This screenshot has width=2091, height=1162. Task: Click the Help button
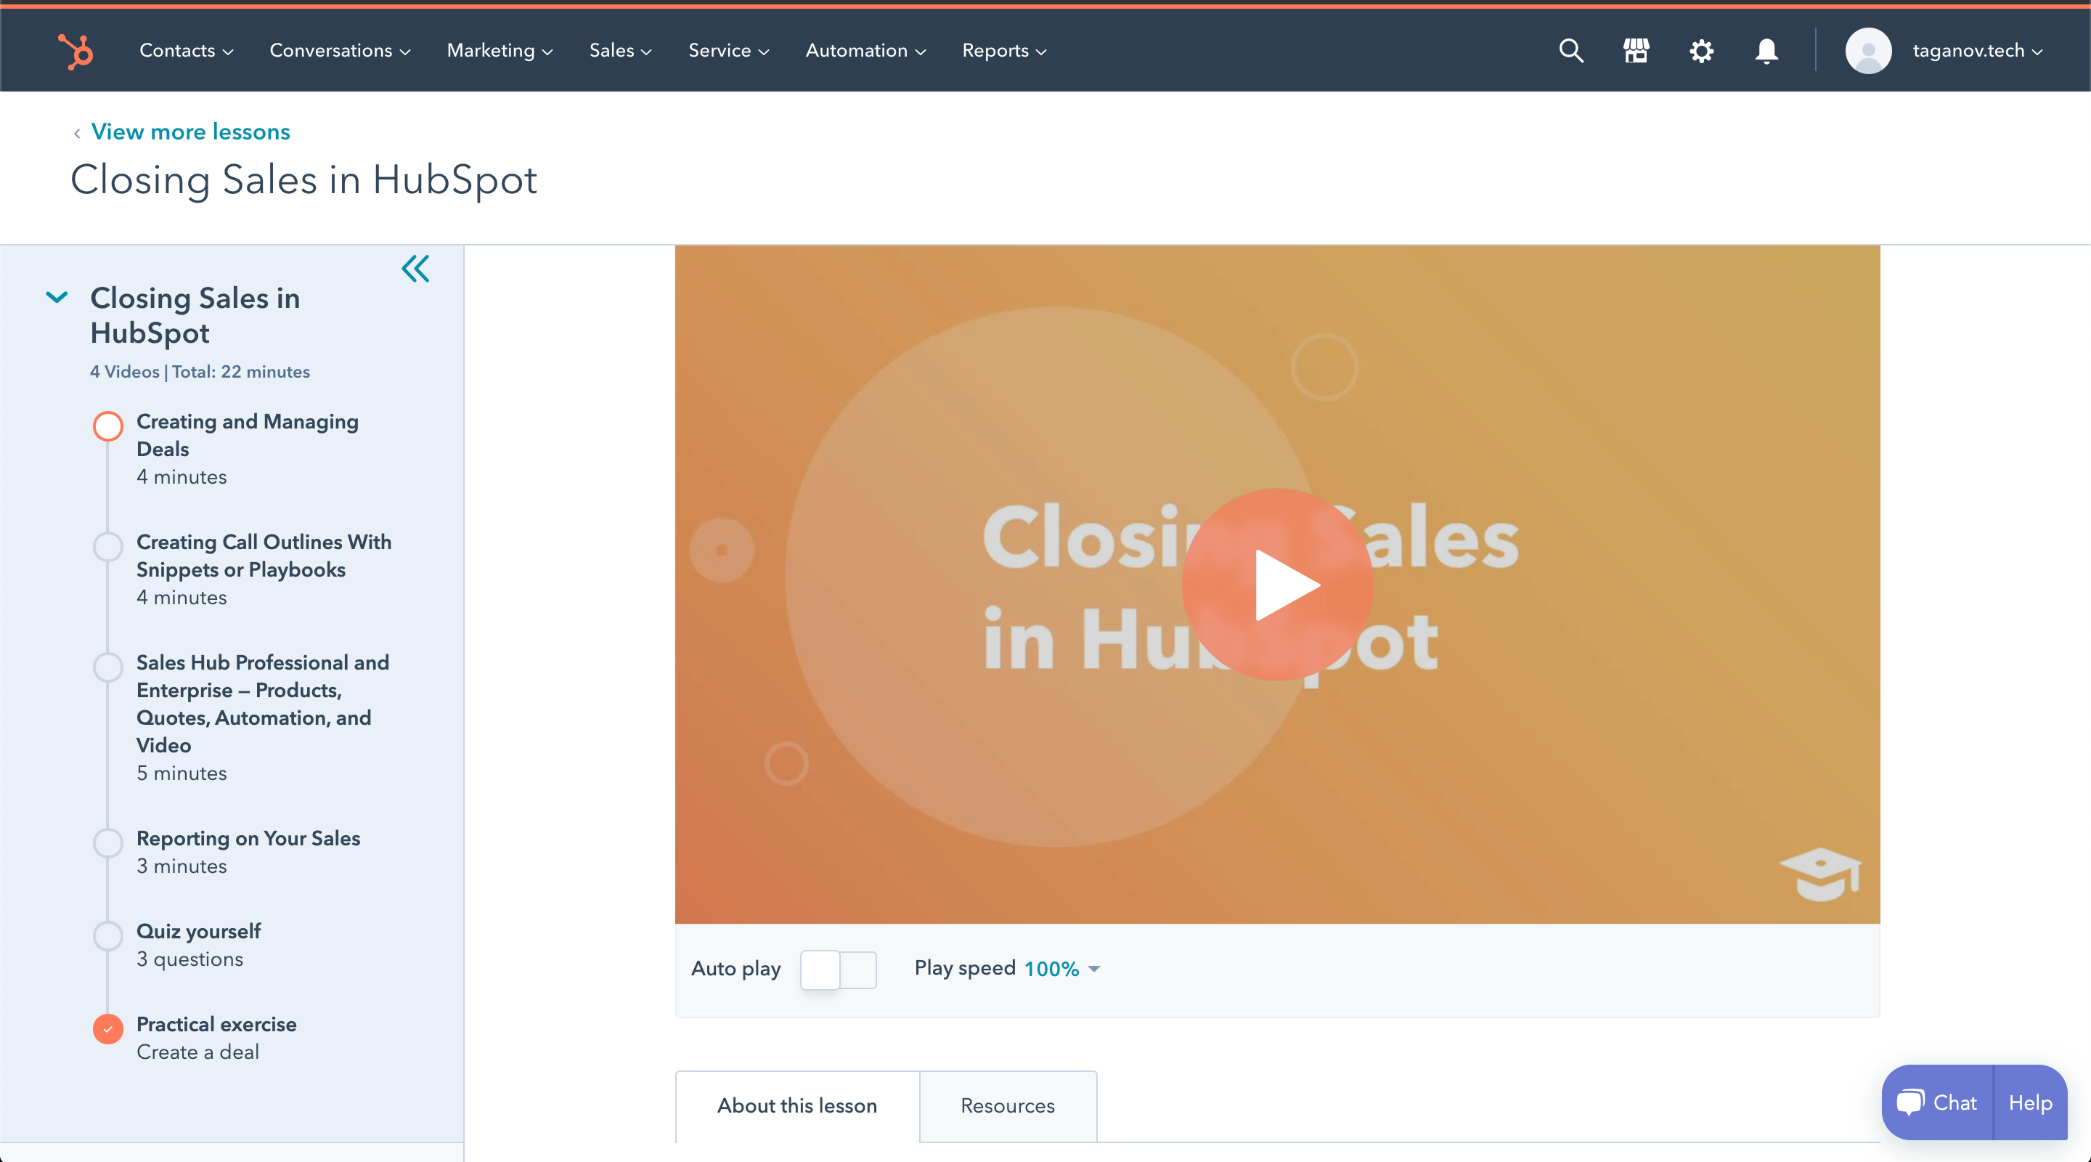tap(2030, 1102)
